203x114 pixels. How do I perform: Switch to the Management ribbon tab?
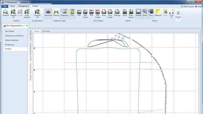tap(23, 6)
